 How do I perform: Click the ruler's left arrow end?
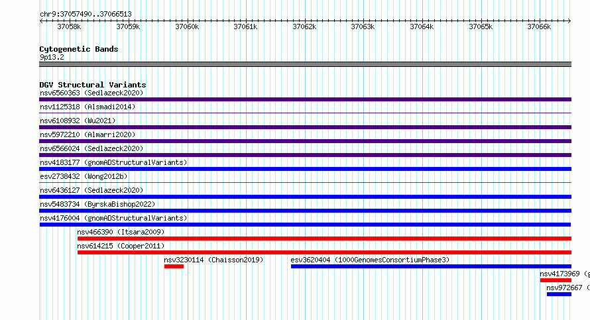click(x=41, y=21)
